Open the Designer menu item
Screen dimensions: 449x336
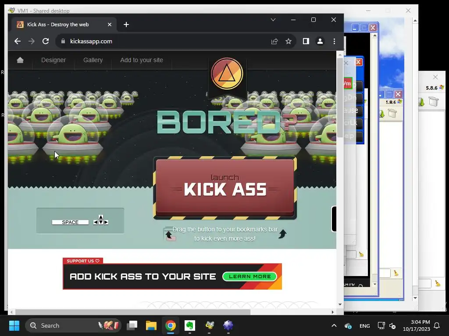tap(53, 60)
